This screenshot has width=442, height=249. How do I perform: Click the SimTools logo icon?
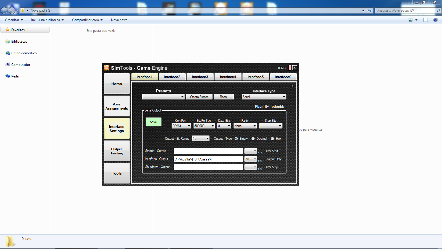(107, 68)
